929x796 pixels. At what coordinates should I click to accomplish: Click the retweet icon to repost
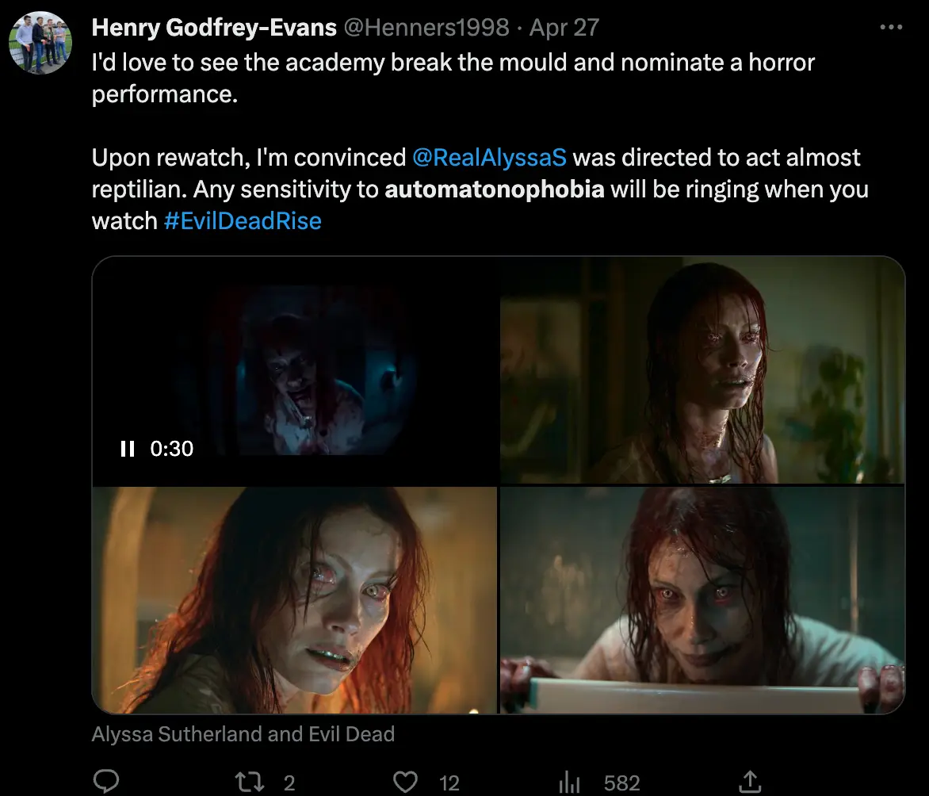(248, 782)
